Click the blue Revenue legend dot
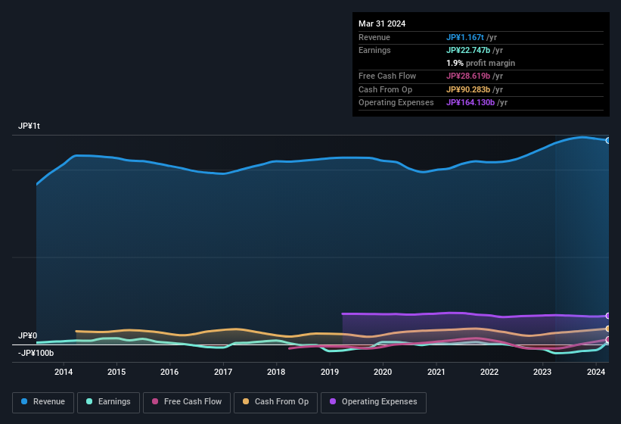This screenshot has width=621, height=424. click(x=25, y=402)
